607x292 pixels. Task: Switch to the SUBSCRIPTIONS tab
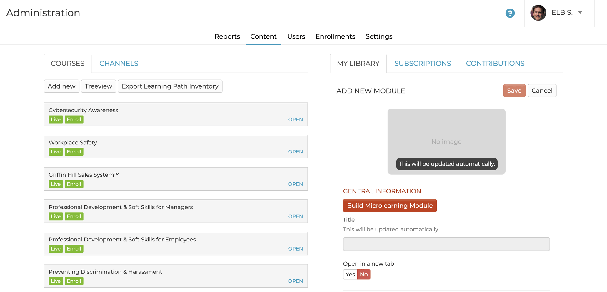coord(423,63)
